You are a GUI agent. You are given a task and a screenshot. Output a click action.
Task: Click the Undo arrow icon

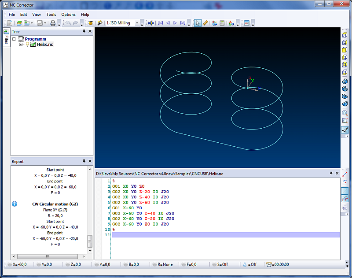coord(68,23)
